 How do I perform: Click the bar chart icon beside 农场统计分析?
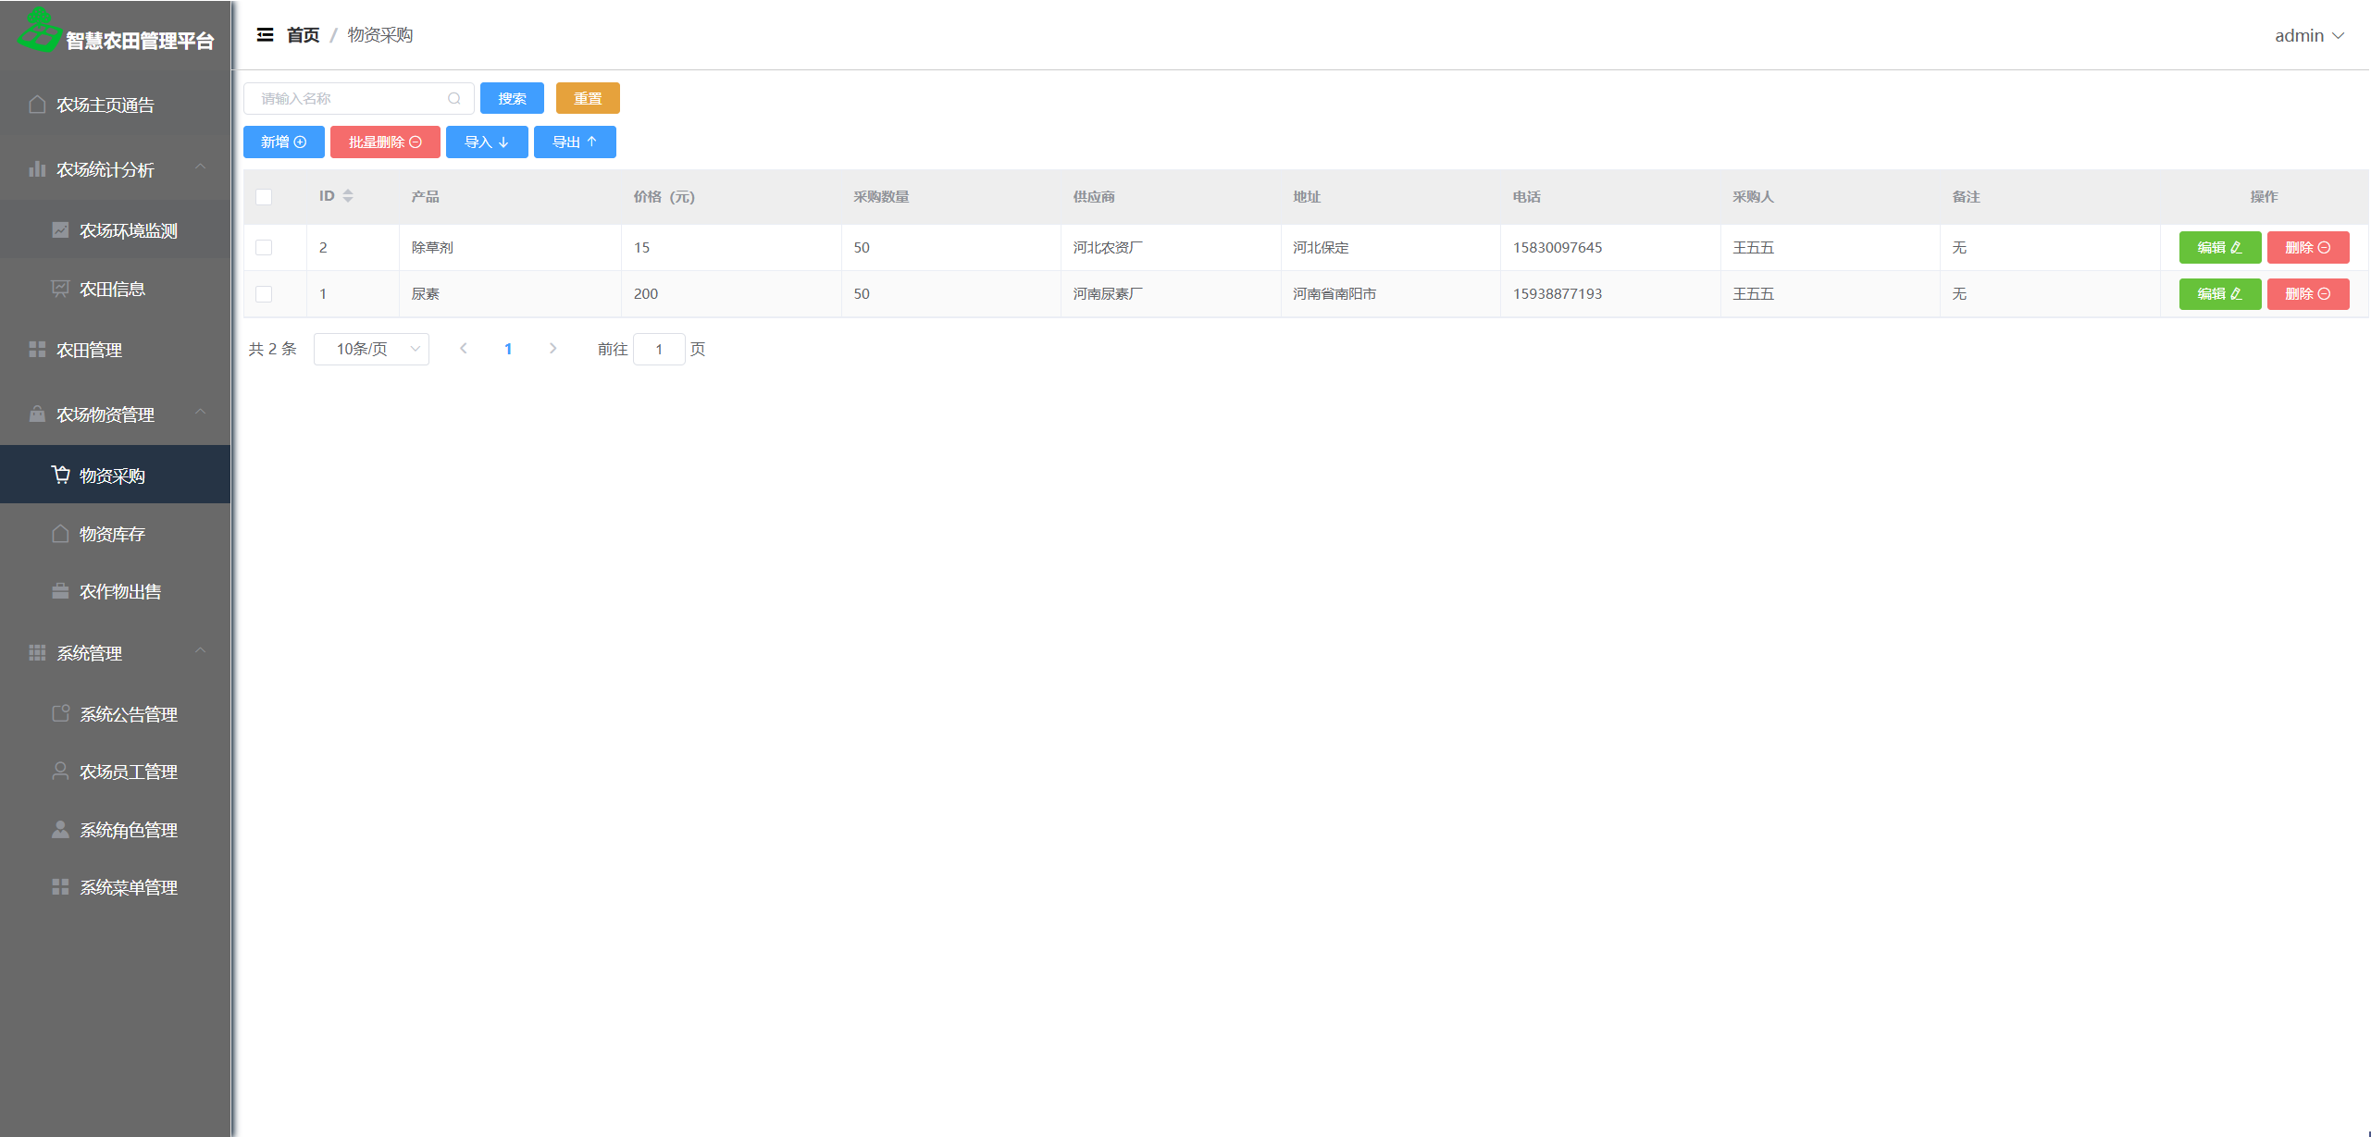[37, 169]
